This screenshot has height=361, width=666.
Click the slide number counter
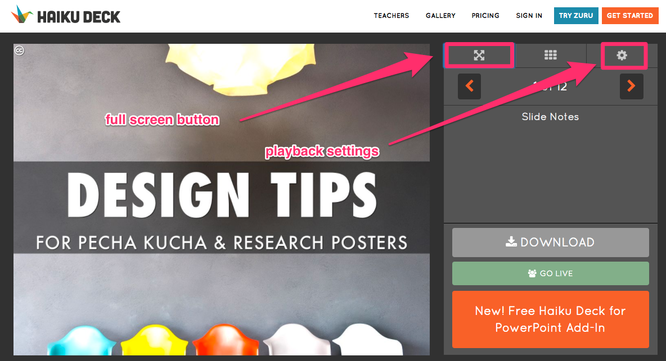coord(550,86)
